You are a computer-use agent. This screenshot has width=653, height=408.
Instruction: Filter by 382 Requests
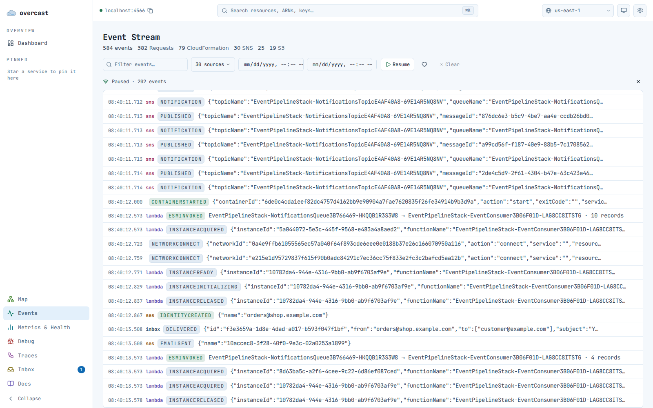pos(155,48)
